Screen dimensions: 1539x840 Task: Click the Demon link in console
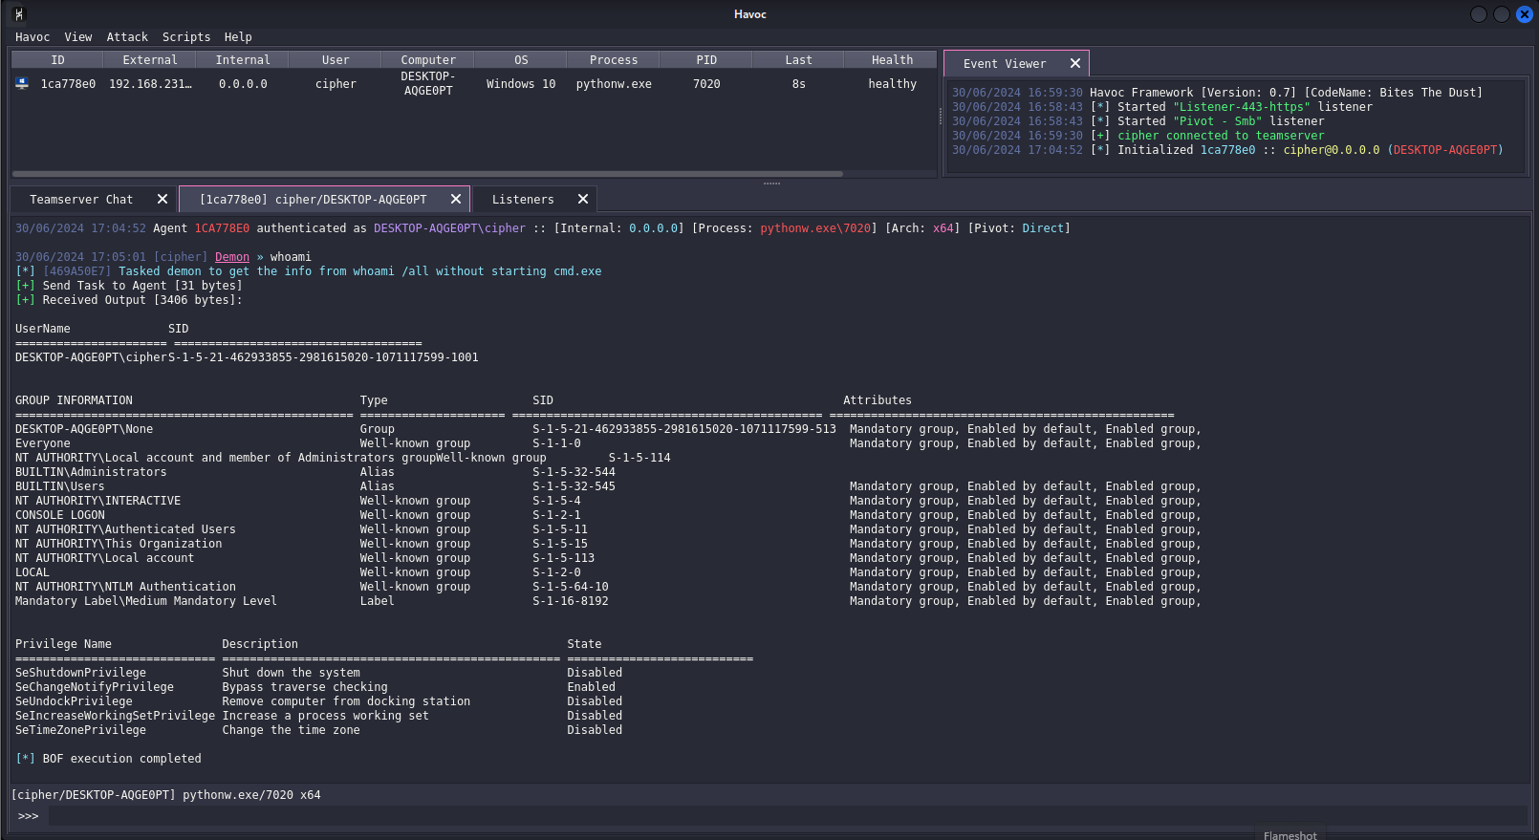(x=232, y=257)
